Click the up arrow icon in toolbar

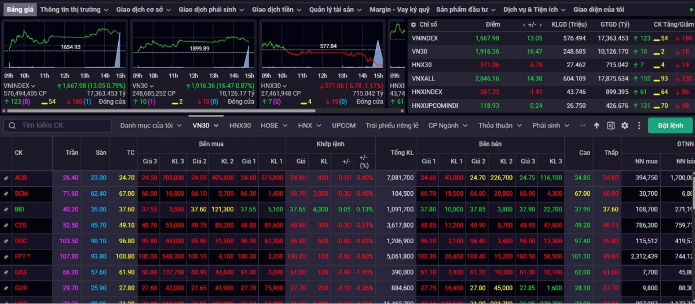click(x=597, y=126)
